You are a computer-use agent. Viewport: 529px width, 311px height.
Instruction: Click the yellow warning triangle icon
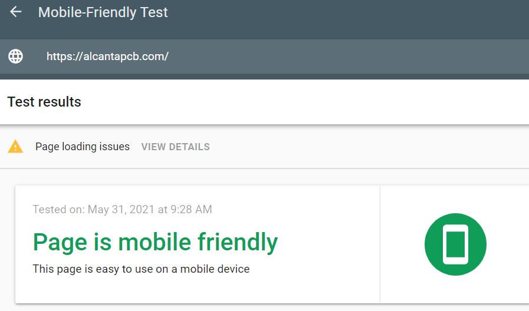[15, 147]
